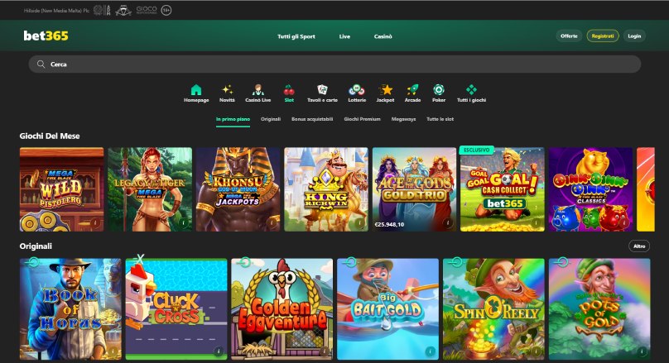
Task: Click the bet365 logo
Action: coord(46,36)
